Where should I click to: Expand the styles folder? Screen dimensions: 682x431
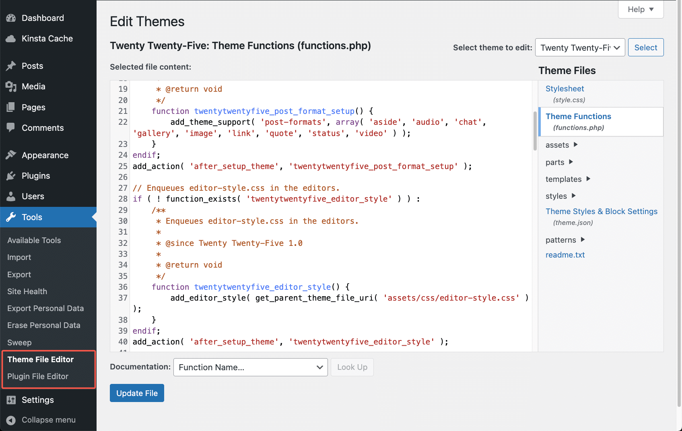[561, 196]
